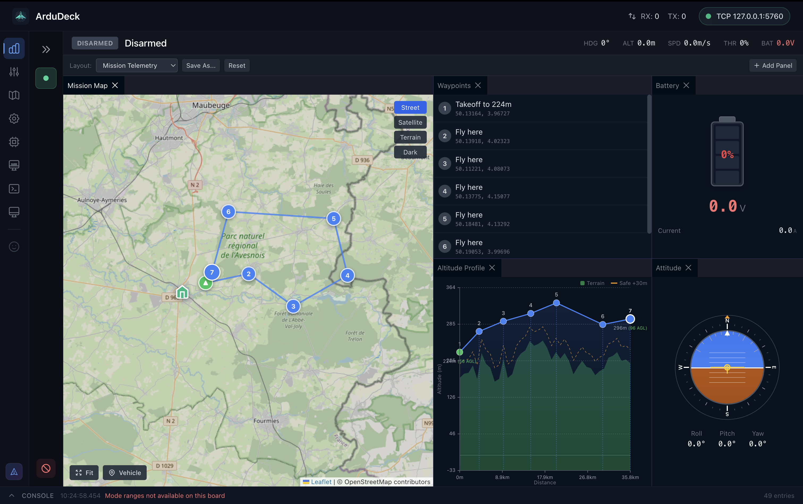Open the mission map sidebar icon
The width and height of the screenshot is (803, 504).
pyautogui.click(x=14, y=95)
